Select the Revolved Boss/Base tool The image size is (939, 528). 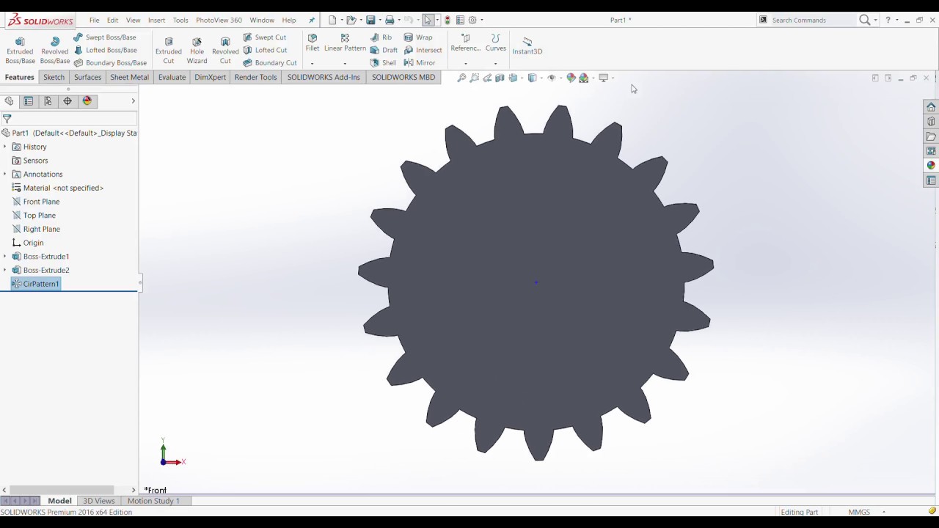(54, 51)
